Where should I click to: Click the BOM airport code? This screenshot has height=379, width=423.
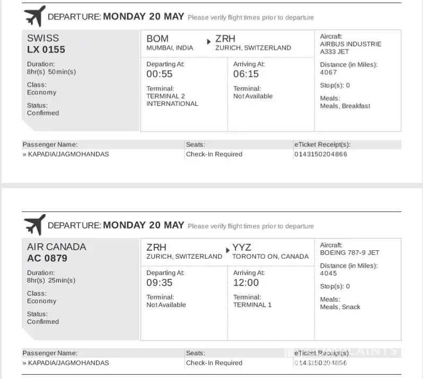point(157,39)
